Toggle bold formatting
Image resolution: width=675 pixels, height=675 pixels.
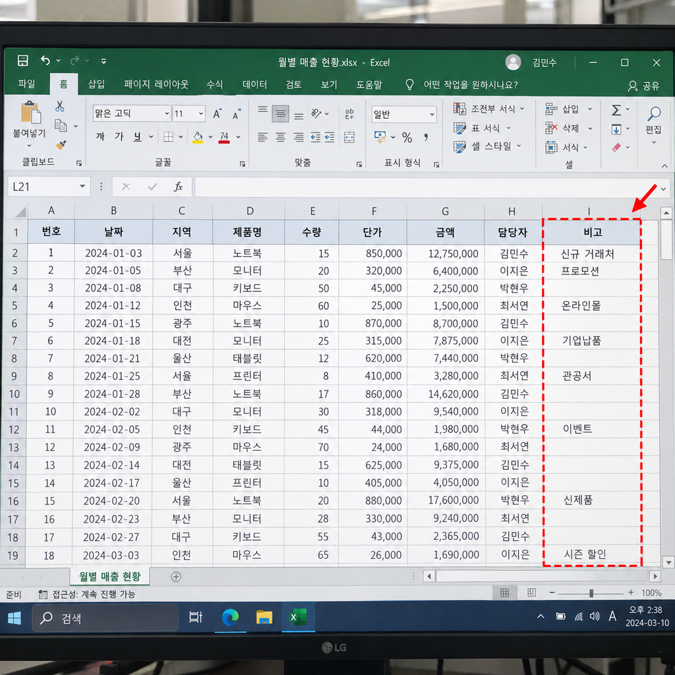101,137
